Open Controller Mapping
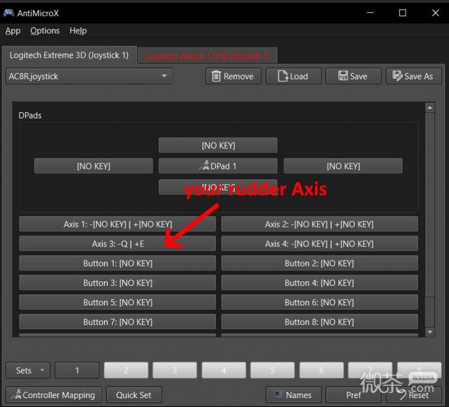Viewport: 449px width, 407px height. (53, 395)
